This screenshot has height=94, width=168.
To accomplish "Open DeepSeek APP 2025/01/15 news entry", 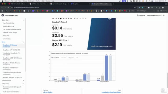I will click(12, 50).
